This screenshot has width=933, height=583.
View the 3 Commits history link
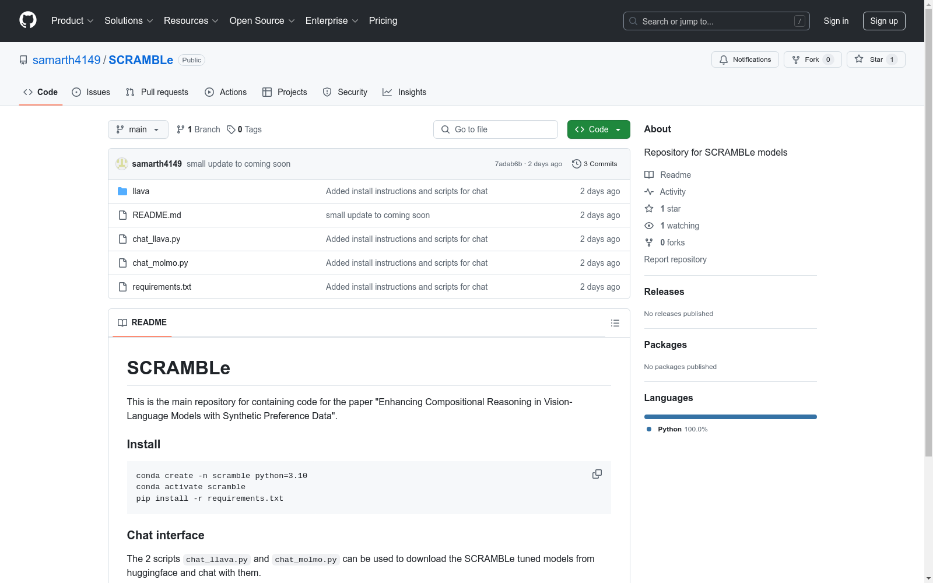[x=595, y=164]
